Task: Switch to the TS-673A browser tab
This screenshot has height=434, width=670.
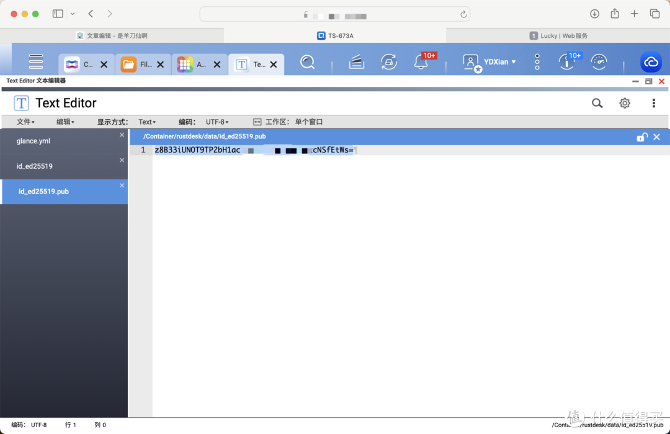Action: click(x=335, y=36)
